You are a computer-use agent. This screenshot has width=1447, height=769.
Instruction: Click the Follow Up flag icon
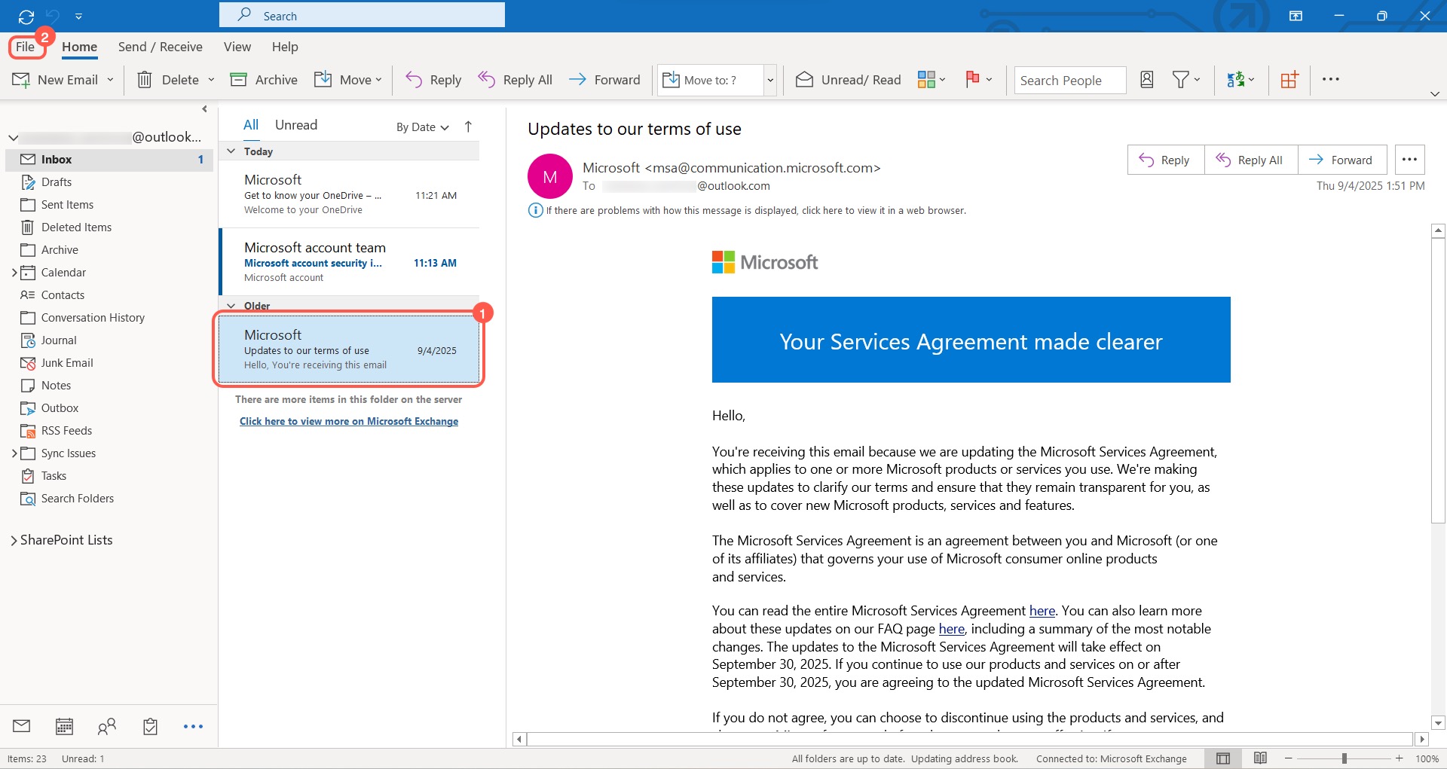coord(973,80)
